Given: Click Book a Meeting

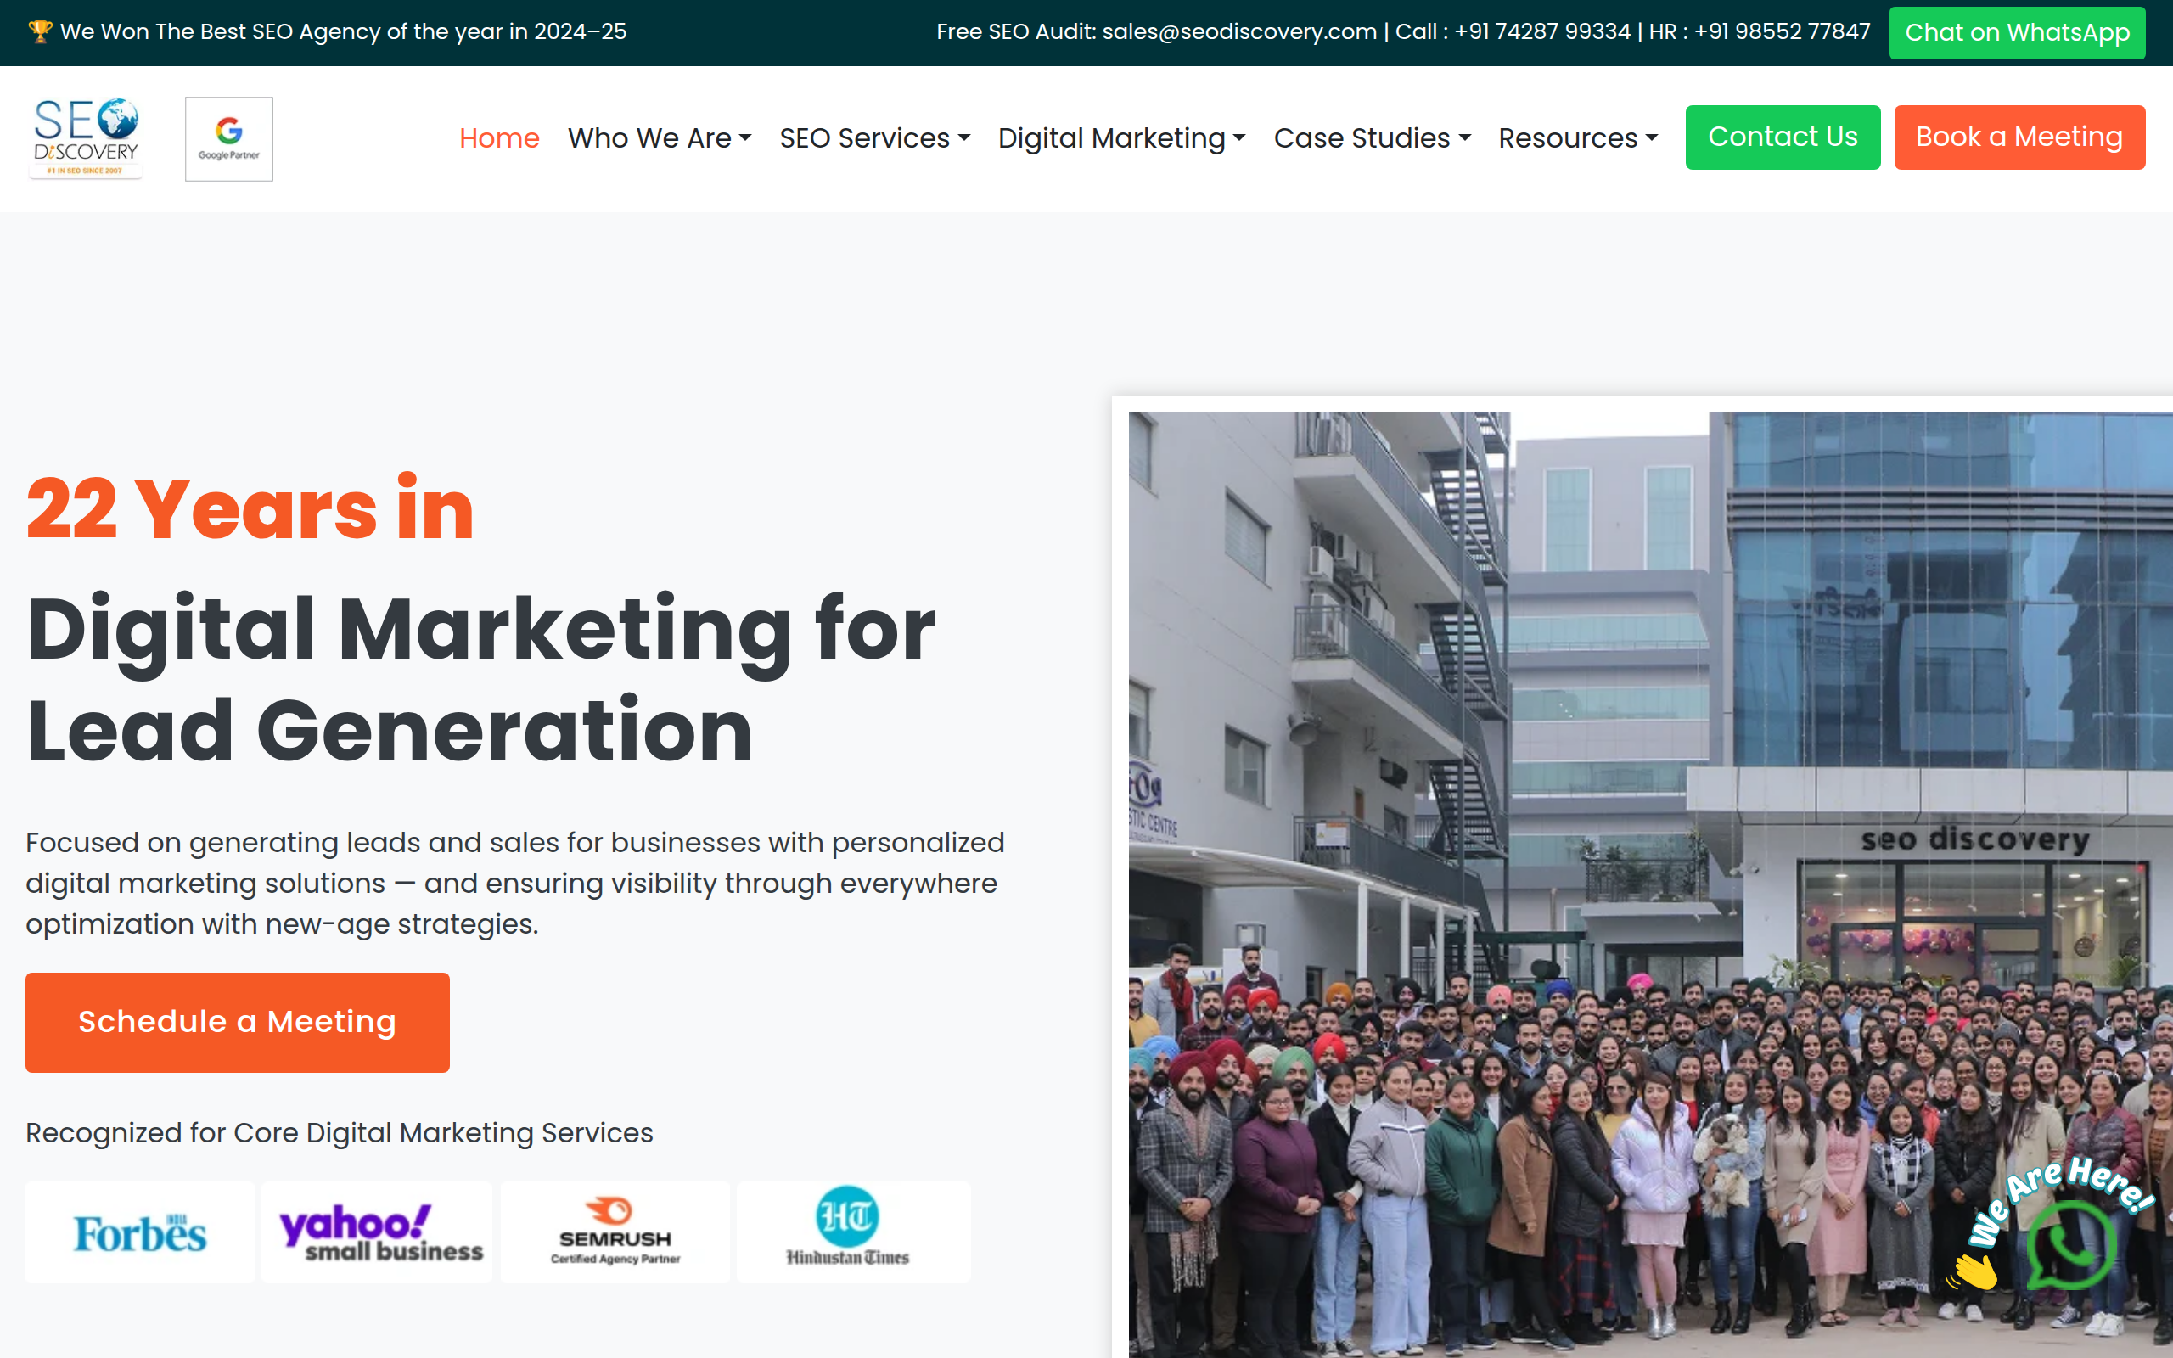Looking at the screenshot, I should (2019, 137).
